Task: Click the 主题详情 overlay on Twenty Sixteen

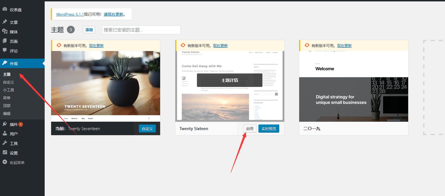Action: pos(230,80)
